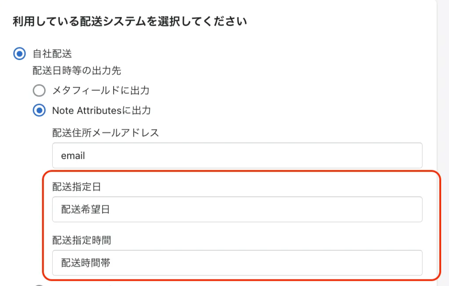Screen dimensions: 449x286
Task: Place cursor on the 'email' text value
Action: [73, 156]
